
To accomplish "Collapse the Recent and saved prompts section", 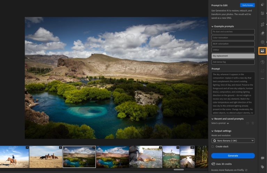I will click(x=212, y=119).
